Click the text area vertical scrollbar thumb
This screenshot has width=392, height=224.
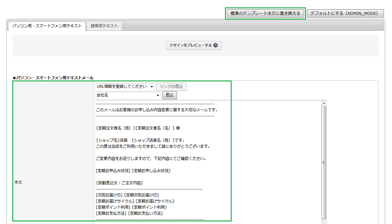324,162
